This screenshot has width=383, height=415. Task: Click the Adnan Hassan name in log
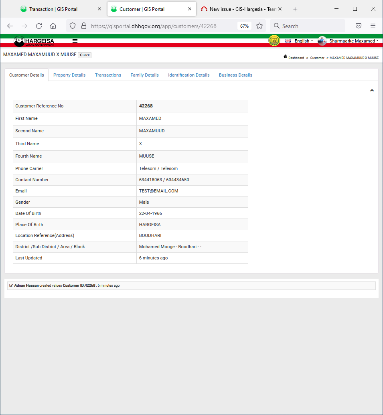[x=26, y=285]
